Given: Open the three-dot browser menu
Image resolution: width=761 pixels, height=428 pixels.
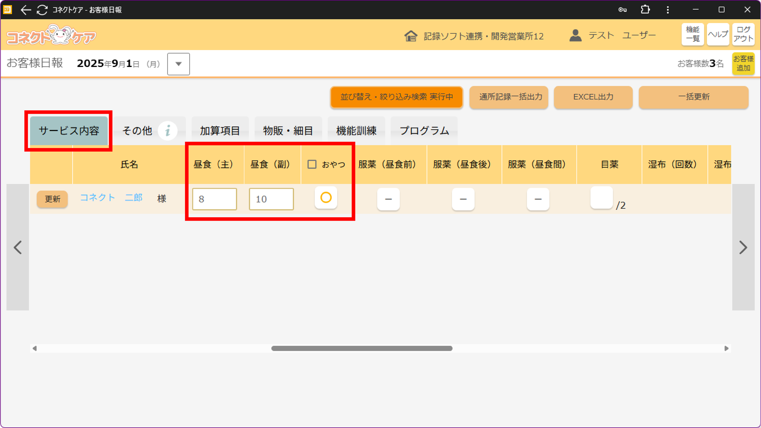Looking at the screenshot, I should 668,10.
